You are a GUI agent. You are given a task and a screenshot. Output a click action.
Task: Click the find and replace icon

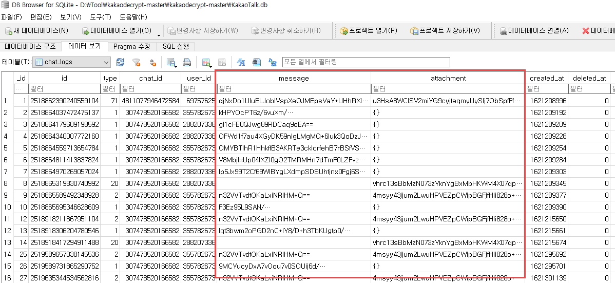click(272, 62)
